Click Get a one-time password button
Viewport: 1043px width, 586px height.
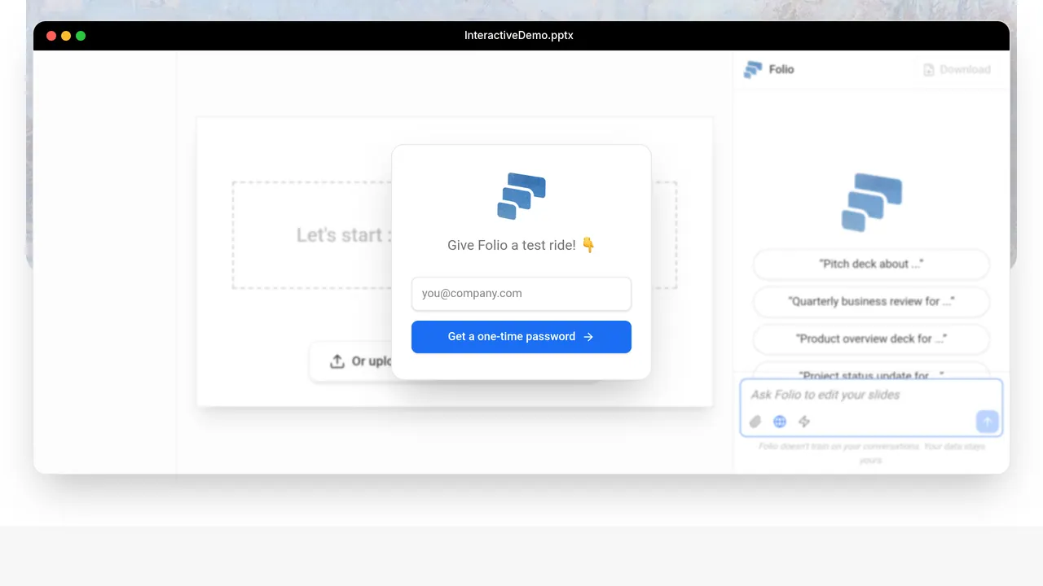521,337
